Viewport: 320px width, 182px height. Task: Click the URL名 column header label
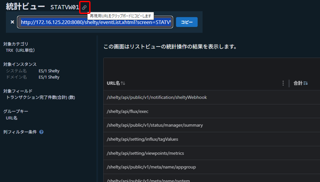pyautogui.click(x=113, y=83)
